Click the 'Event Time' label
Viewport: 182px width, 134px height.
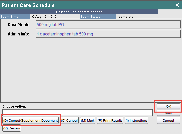(x=10, y=16)
